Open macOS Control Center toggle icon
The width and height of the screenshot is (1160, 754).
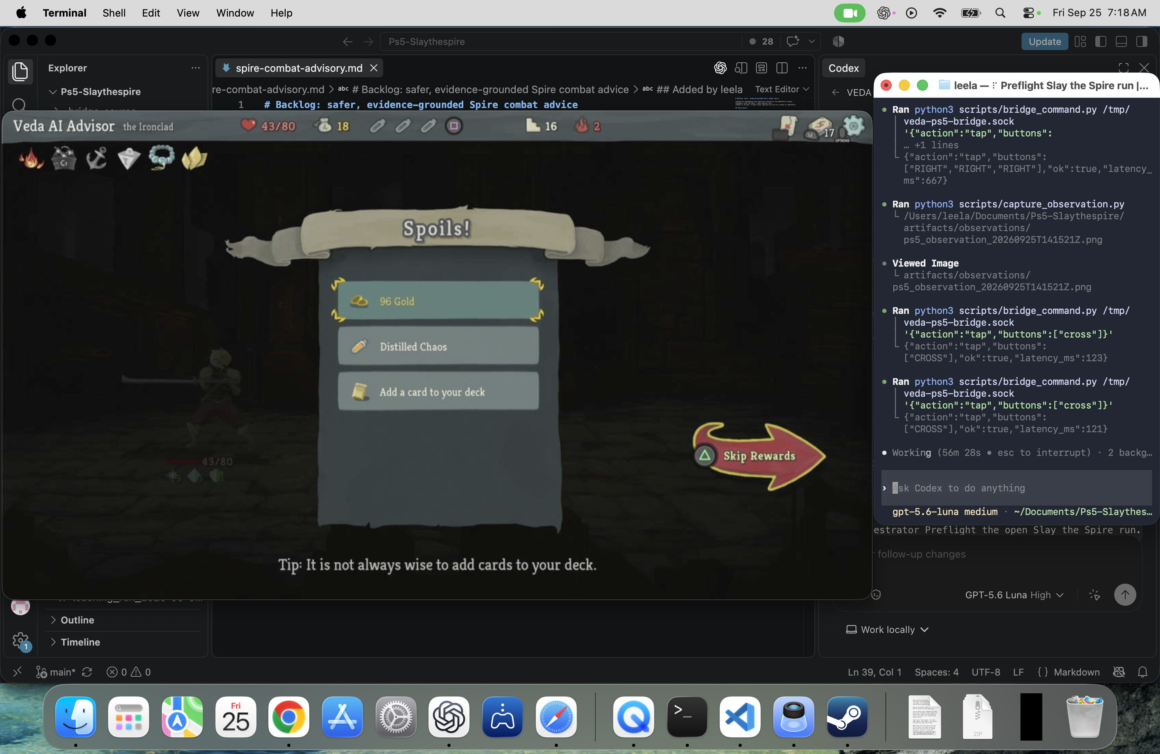tap(1028, 13)
